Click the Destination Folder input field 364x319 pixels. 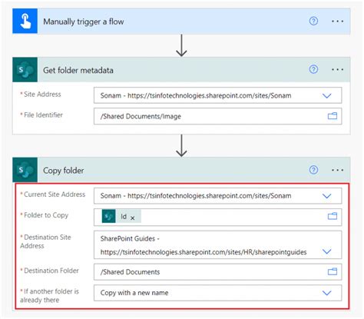click(217, 272)
